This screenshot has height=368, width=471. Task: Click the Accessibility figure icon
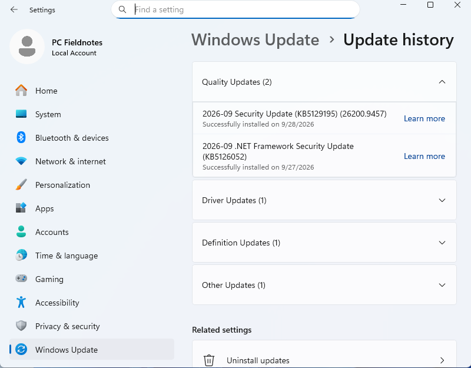[x=21, y=302]
